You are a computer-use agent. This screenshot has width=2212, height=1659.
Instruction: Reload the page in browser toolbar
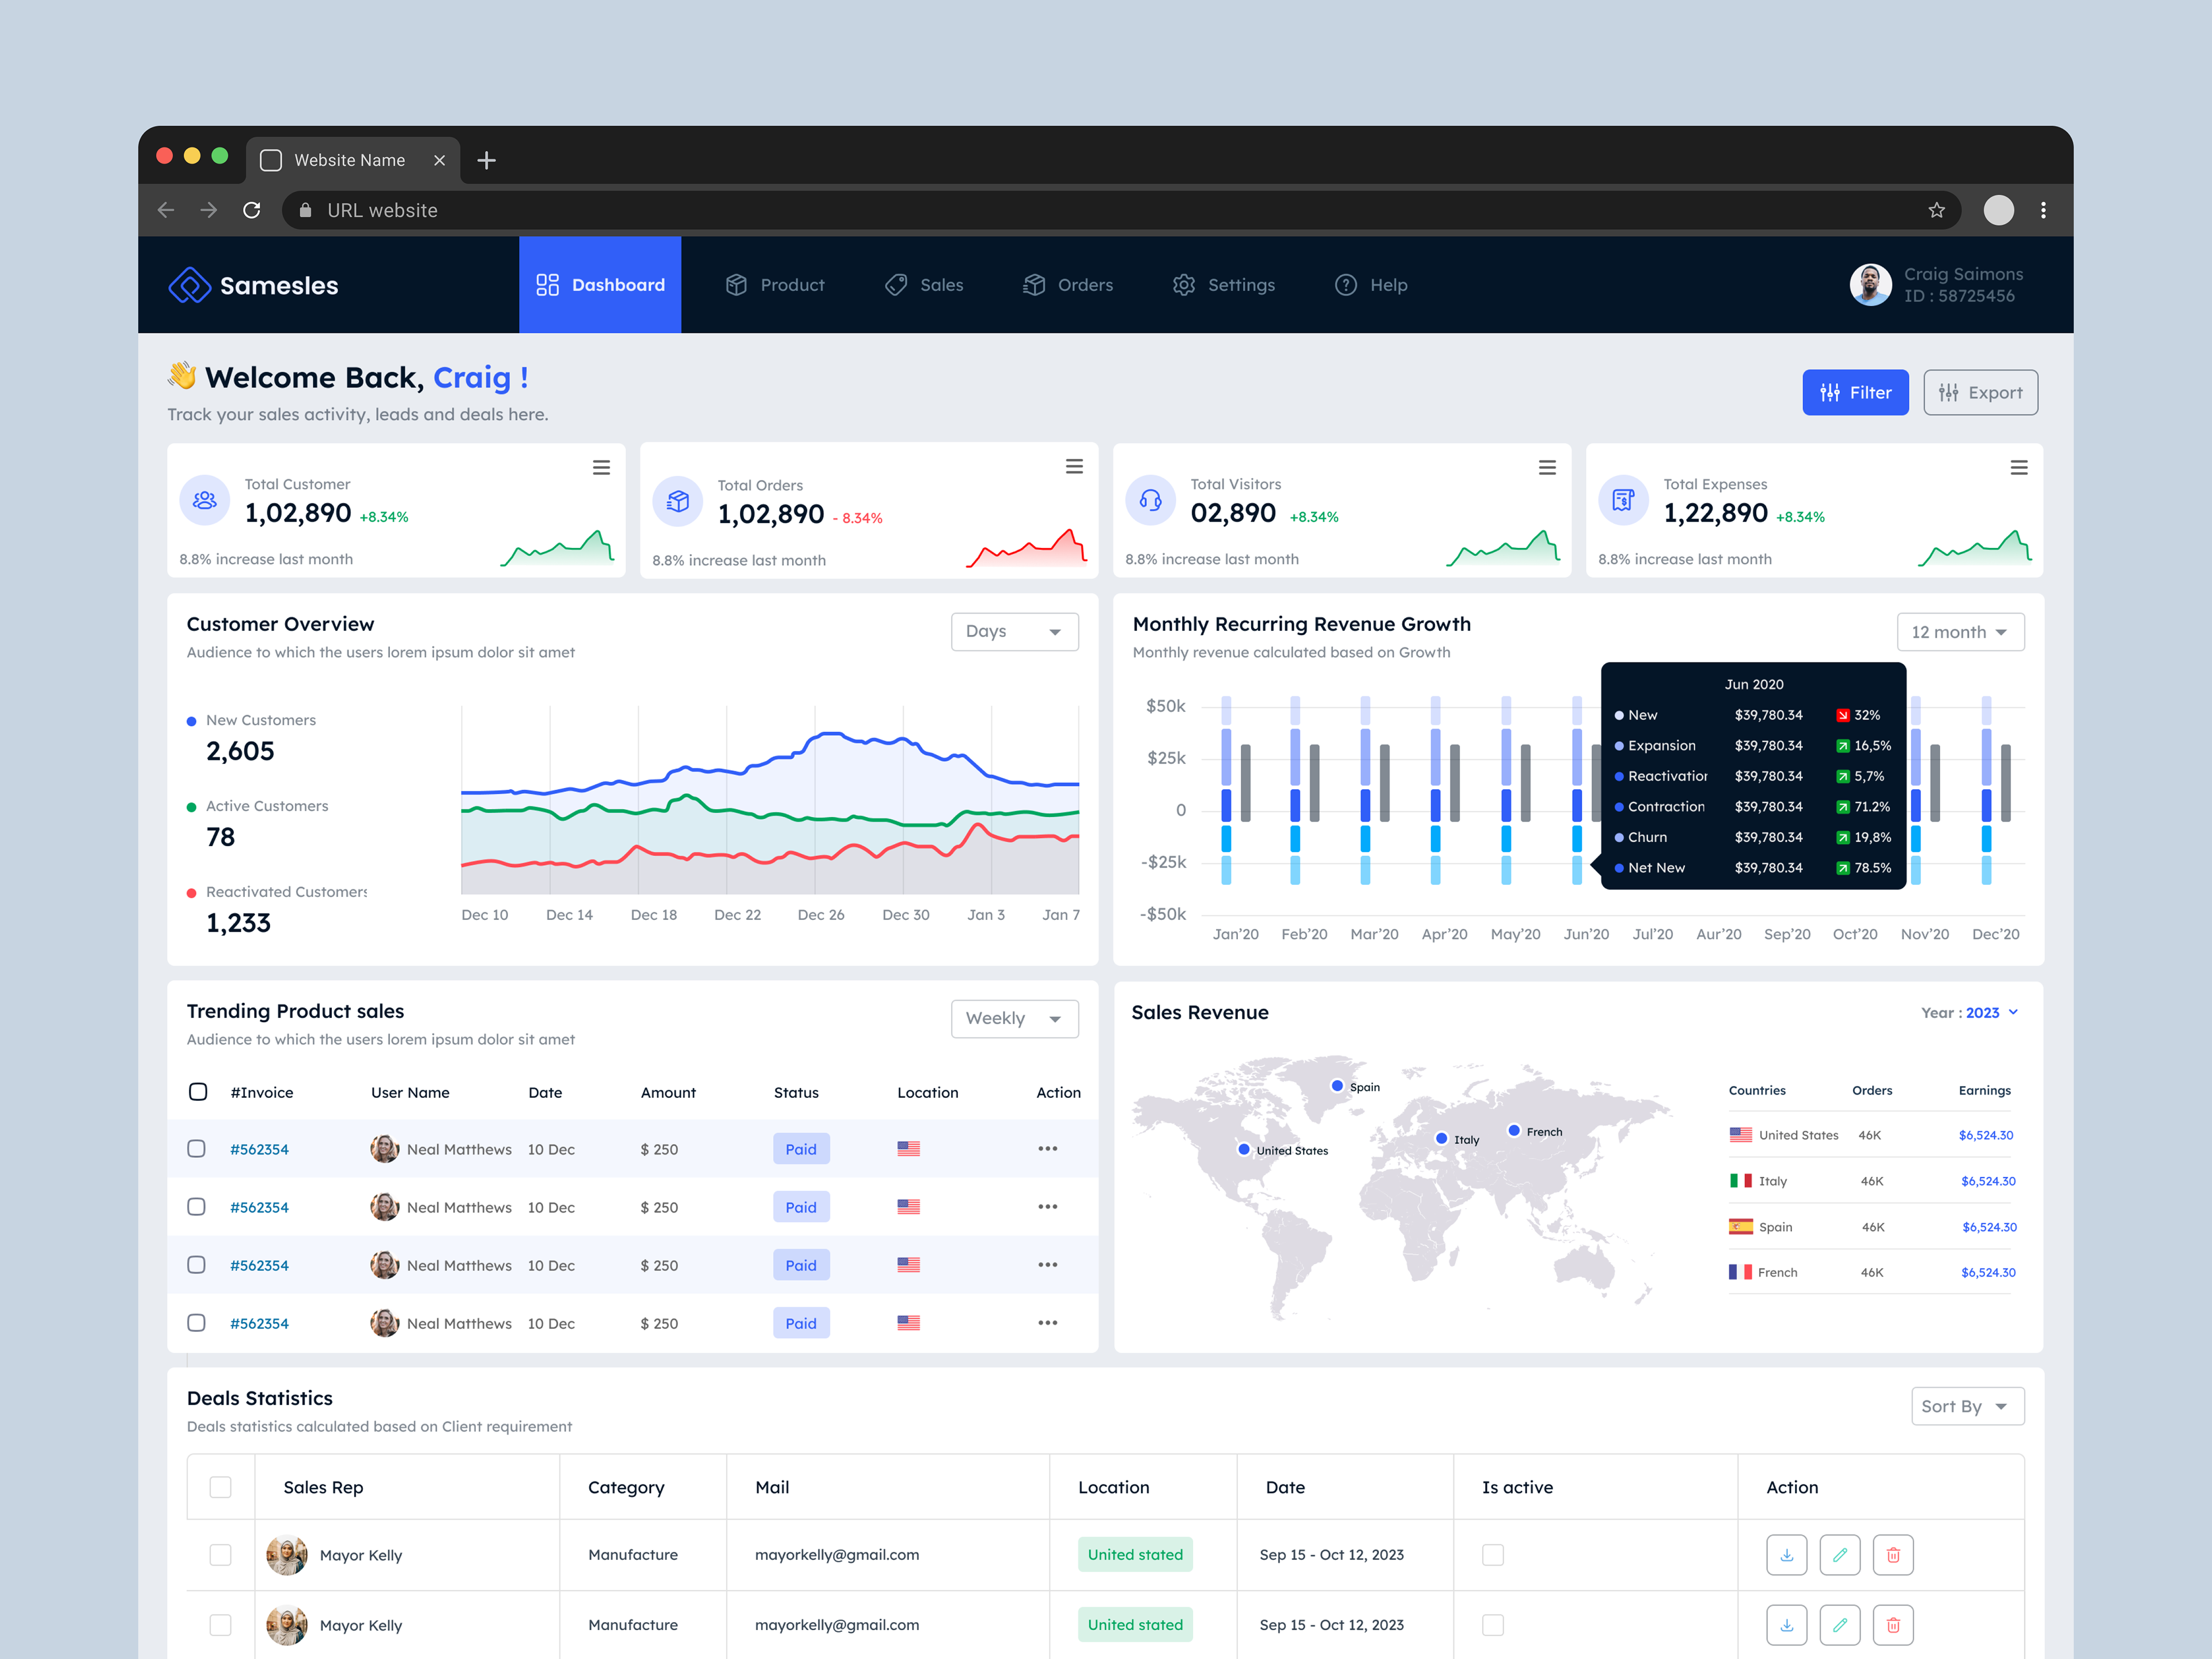pyautogui.click(x=252, y=210)
